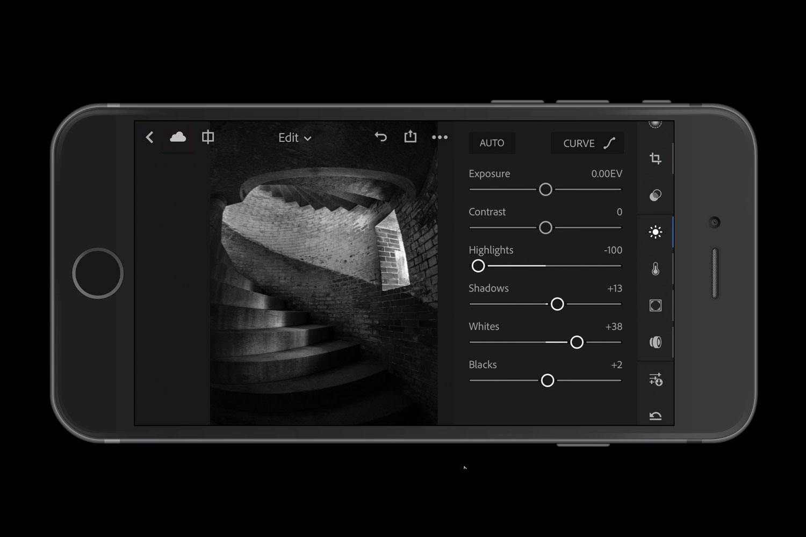Open the tonal Curve editor
The image size is (806, 537).
tap(587, 143)
